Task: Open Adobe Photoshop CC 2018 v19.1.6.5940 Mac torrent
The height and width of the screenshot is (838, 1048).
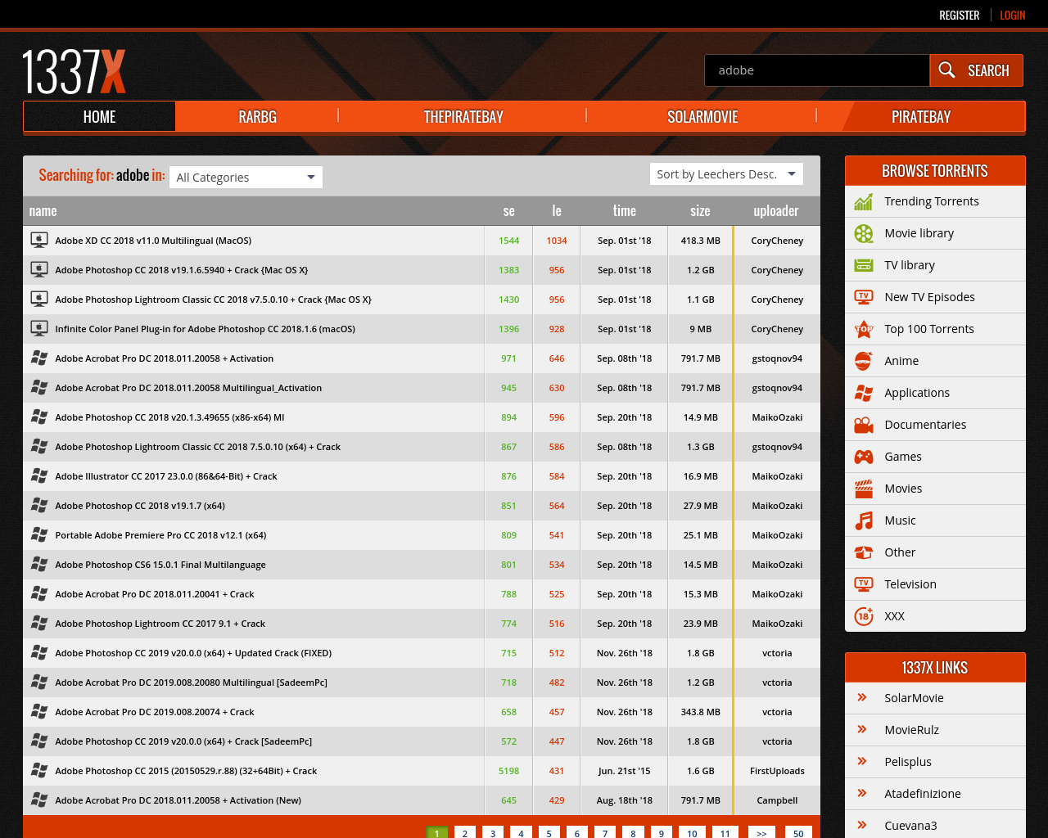Action: coord(182,270)
